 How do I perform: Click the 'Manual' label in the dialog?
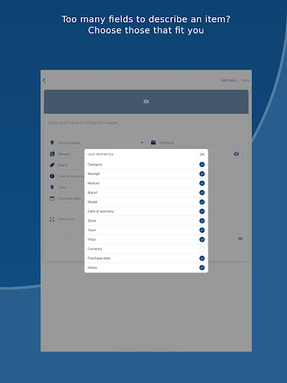(x=93, y=183)
